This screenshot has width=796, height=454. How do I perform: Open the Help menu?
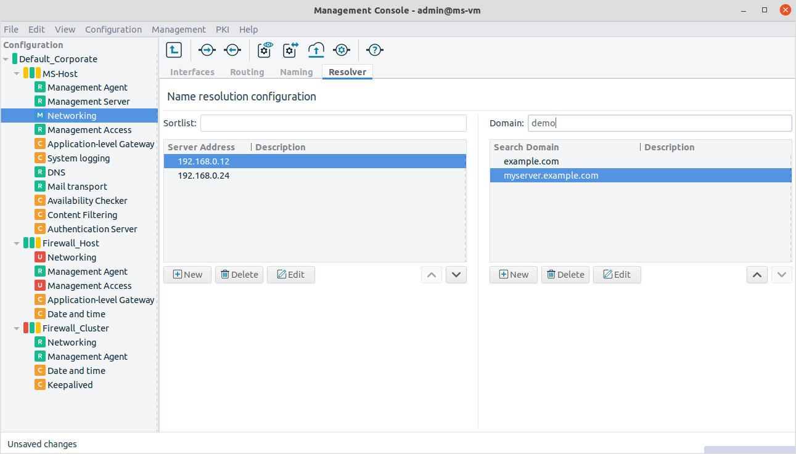click(248, 29)
